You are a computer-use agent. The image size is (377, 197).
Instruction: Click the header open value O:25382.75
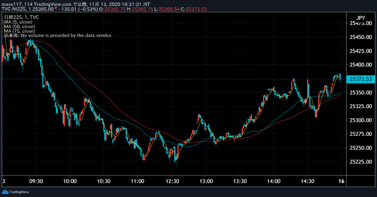[x=112, y=9]
